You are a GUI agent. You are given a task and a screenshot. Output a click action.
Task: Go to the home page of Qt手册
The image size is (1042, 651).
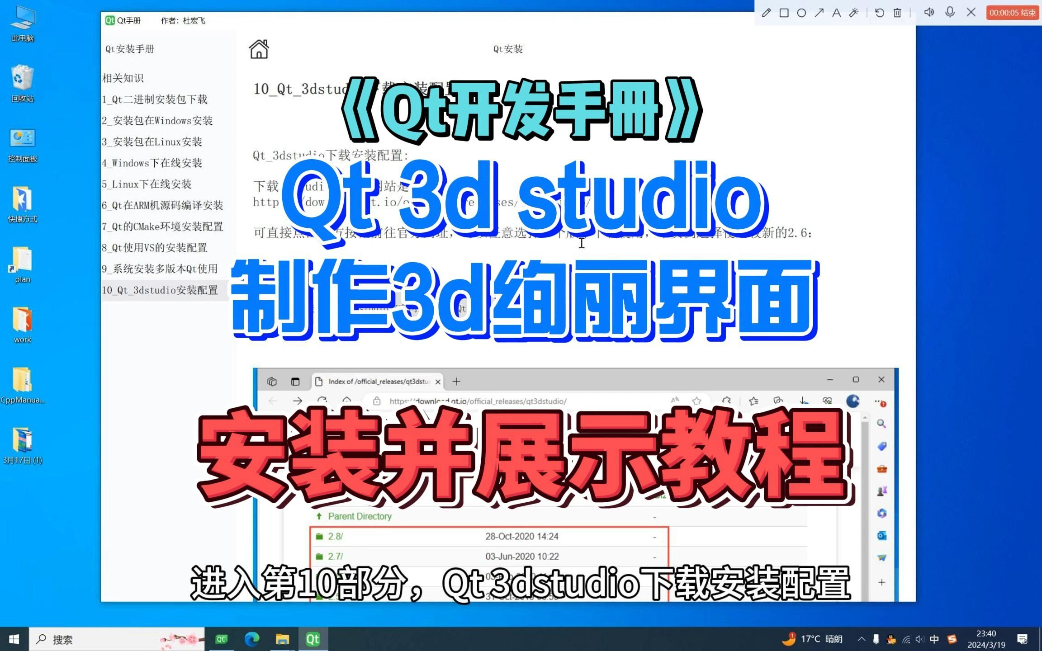259,49
